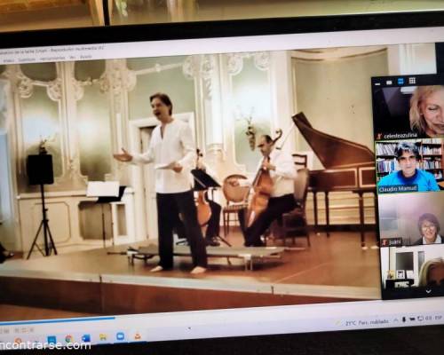This screenshot has width=444, height=355.
Task: Open the Subtítulo menu in VLC
Action: tap(27, 59)
